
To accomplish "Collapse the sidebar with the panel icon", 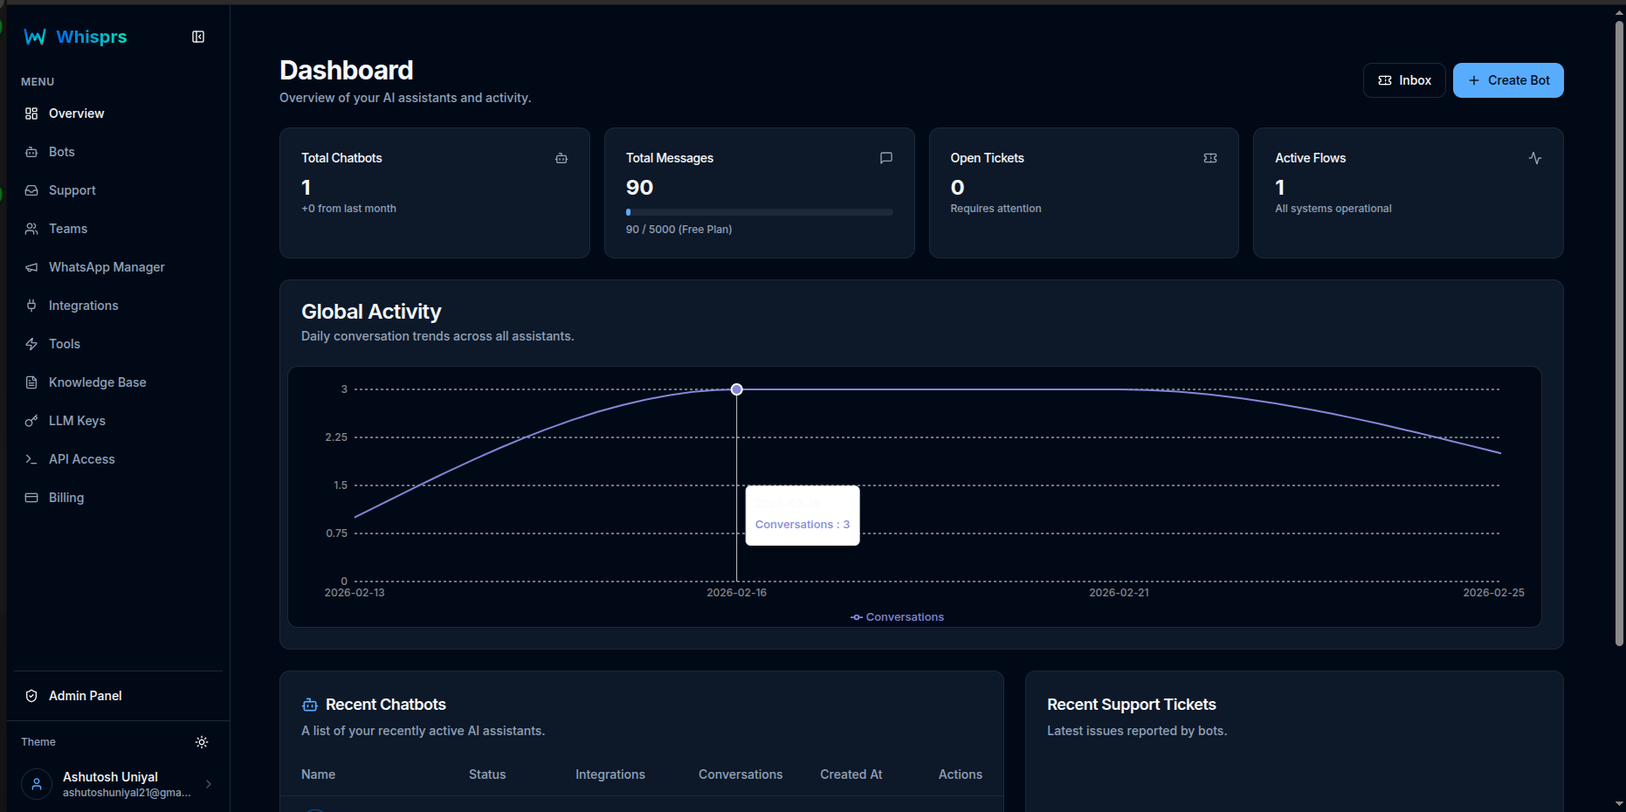I will click(198, 37).
